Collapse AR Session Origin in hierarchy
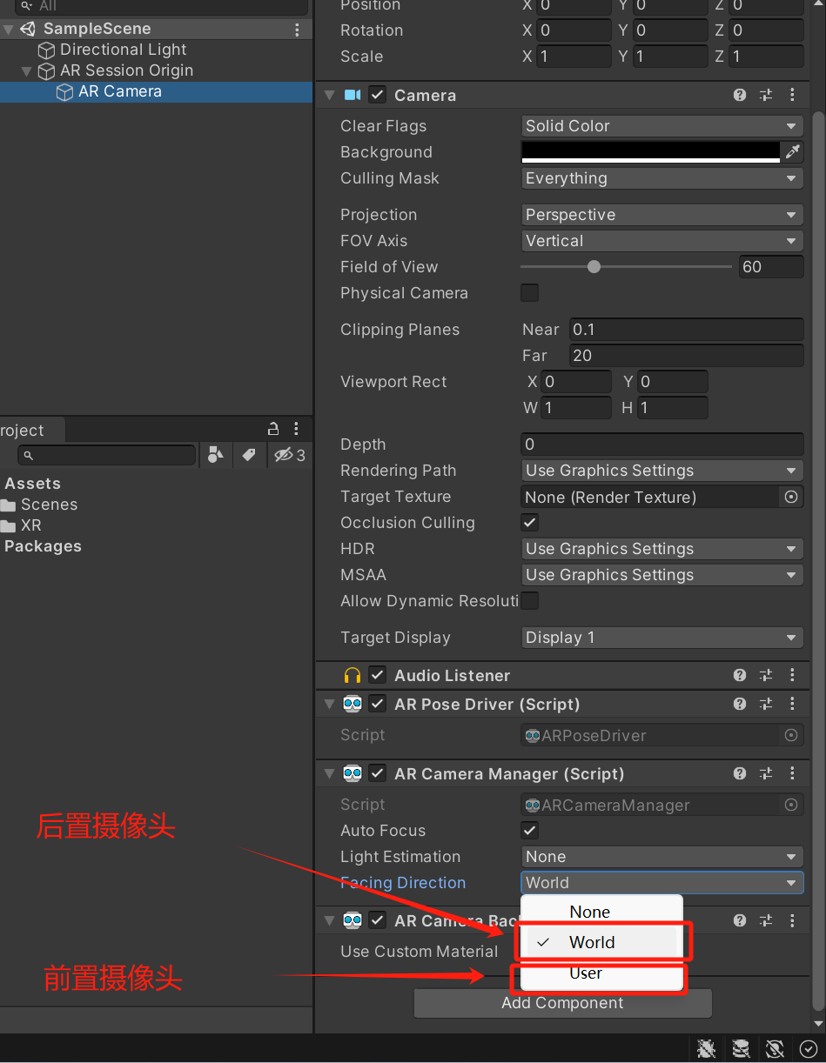 [x=26, y=70]
